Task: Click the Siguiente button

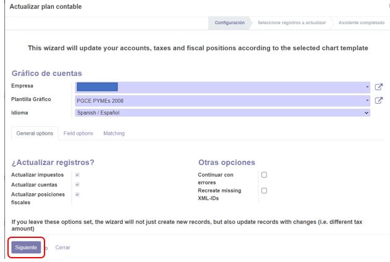Action: tap(26, 247)
